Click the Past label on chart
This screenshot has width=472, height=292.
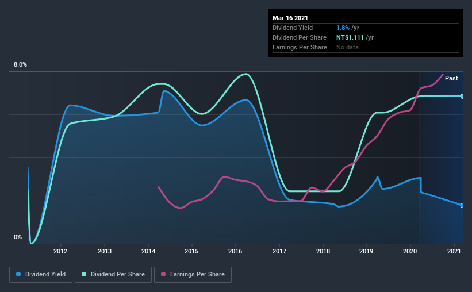tap(451, 78)
